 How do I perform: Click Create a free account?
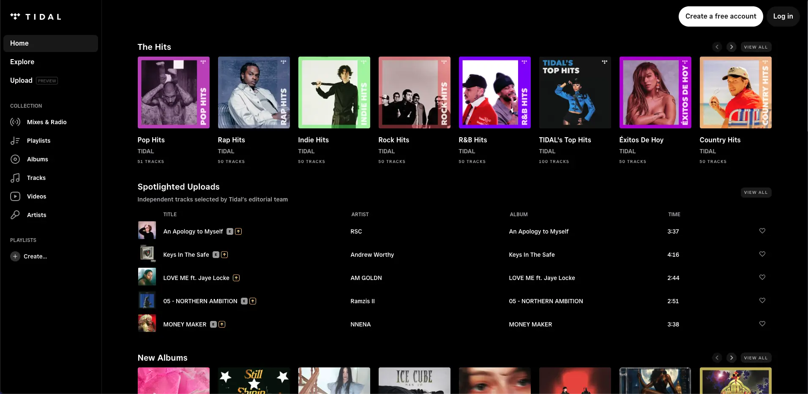point(721,16)
